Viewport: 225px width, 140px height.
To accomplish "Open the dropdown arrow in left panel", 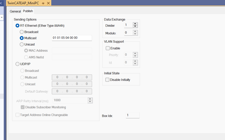I will coord(1,17).
